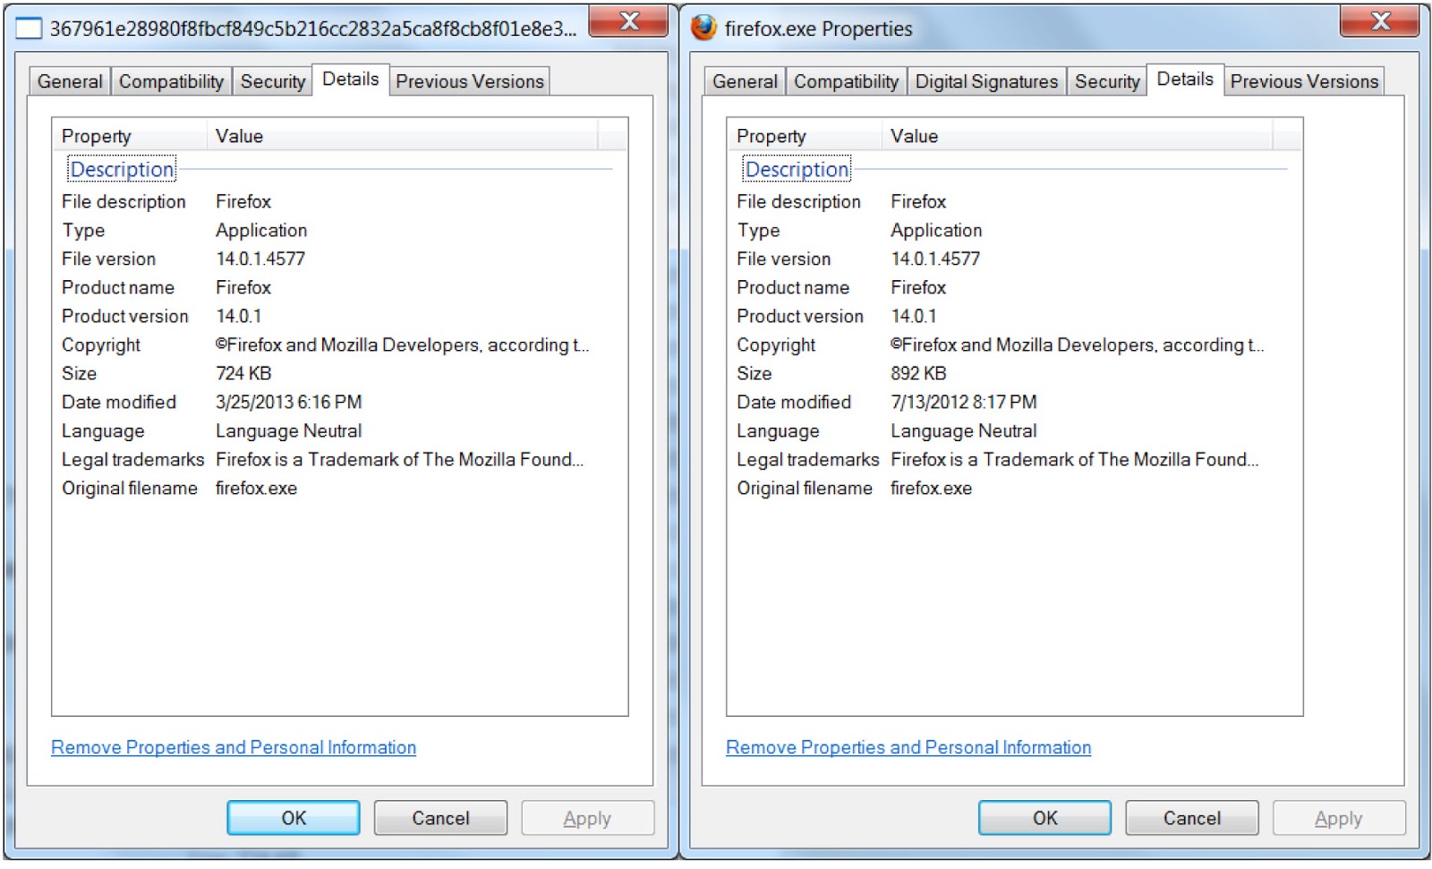Image resolution: width=1432 pixels, height=869 pixels.
Task: Click Cancel in firefox.exe Properties dialog
Action: click(1191, 818)
